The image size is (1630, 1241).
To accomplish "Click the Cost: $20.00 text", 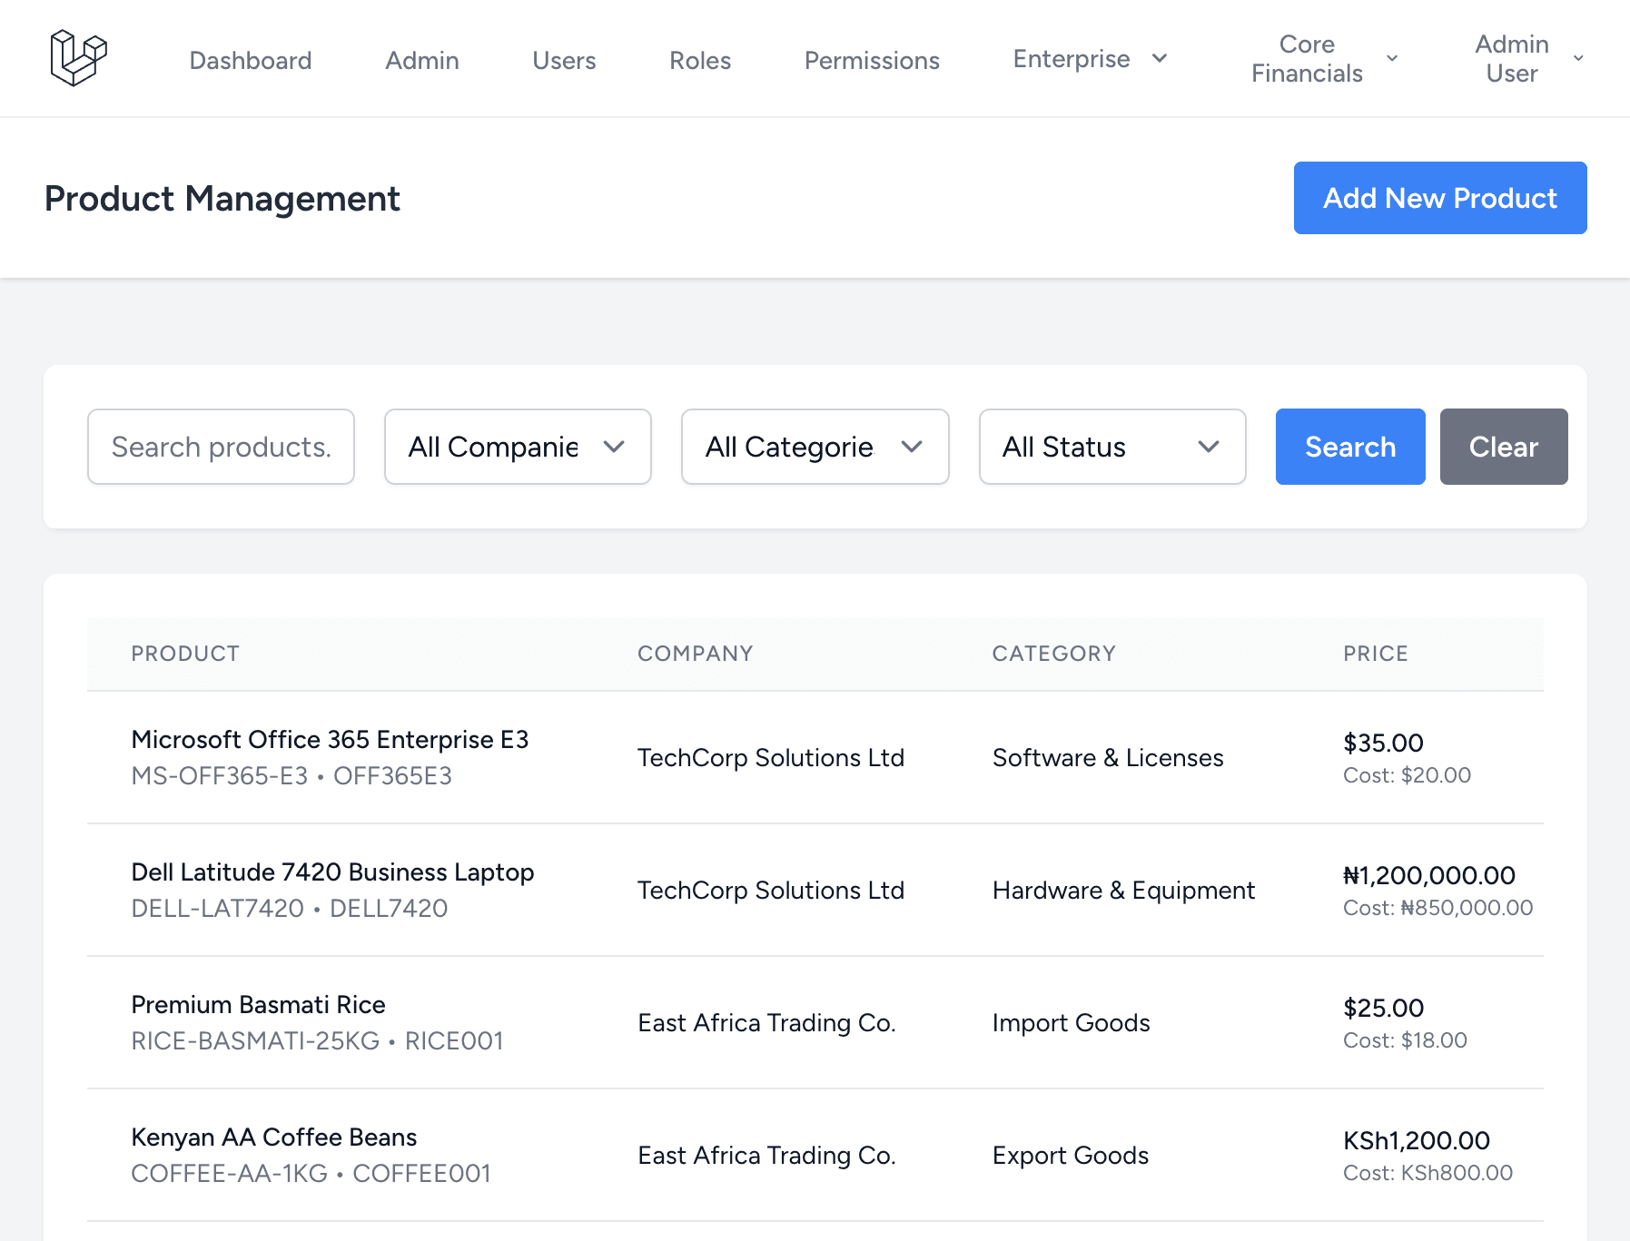I will tap(1407, 775).
